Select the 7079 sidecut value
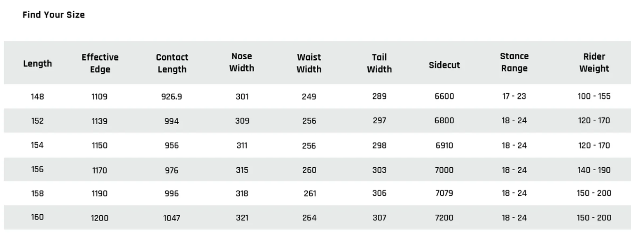The height and width of the screenshot is (241, 631). click(444, 193)
